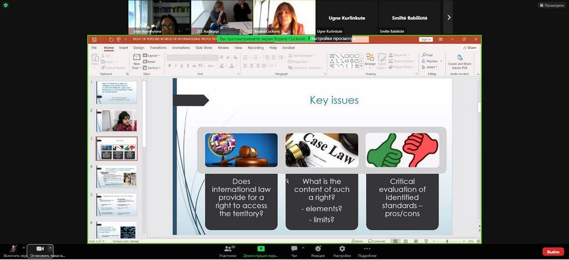Stop video using the camera button
Image resolution: width=569 pixels, height=260 pixels.
(x=40, y=249)
